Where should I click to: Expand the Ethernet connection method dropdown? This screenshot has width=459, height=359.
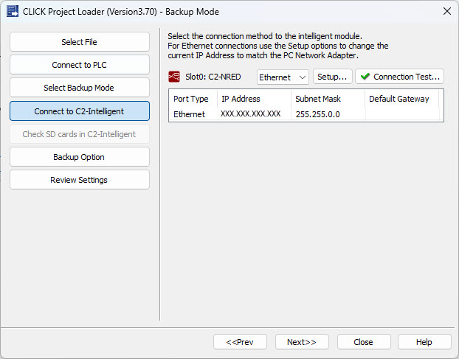click(283, 77)
